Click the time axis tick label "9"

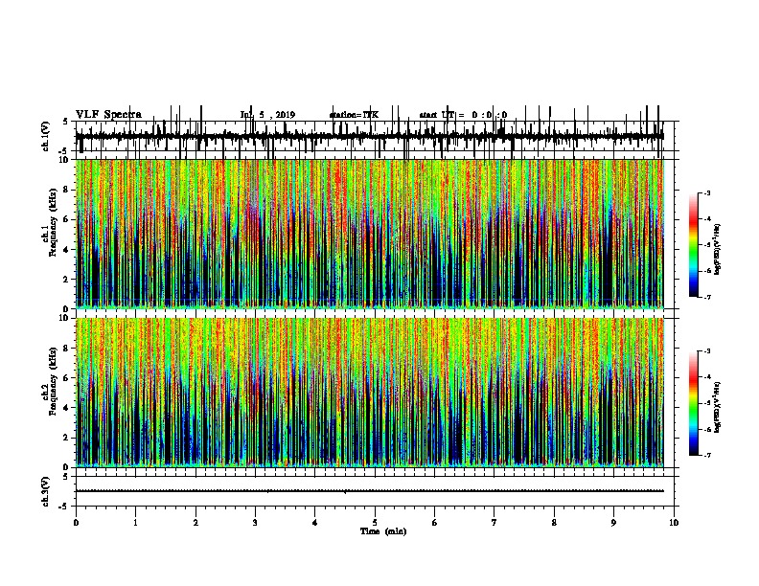613,523
